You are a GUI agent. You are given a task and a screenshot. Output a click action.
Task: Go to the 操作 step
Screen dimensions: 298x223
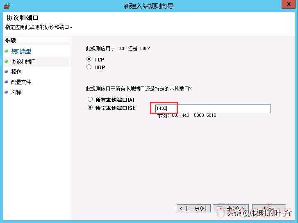[x=16, y=72]
